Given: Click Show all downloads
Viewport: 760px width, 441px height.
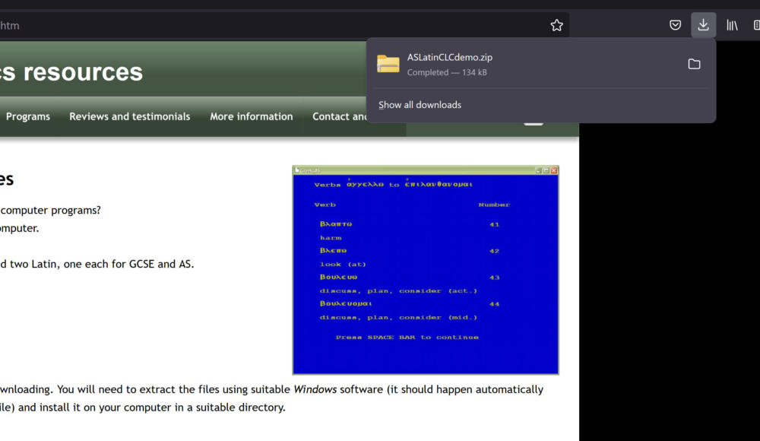Looking at the screenshot, I should click(420, 105).
